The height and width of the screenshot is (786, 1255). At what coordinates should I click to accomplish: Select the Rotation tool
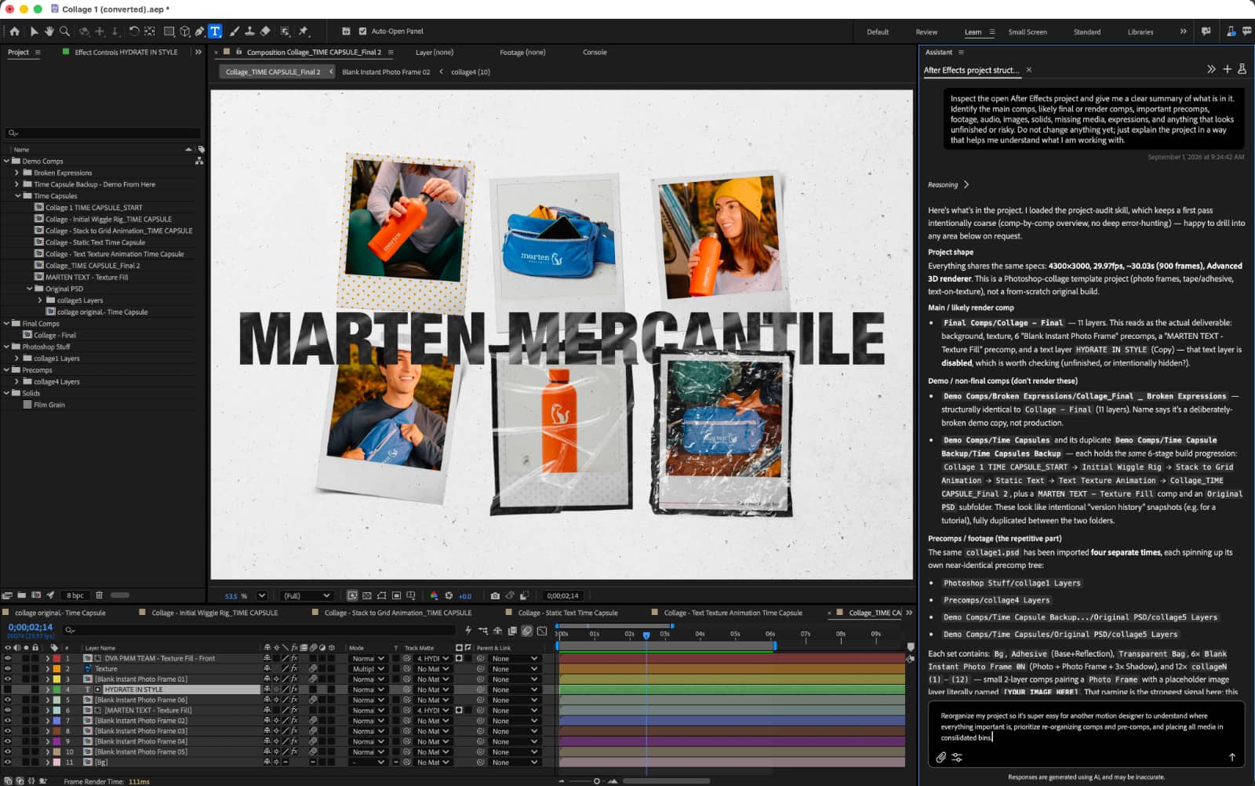coord(134,31)
